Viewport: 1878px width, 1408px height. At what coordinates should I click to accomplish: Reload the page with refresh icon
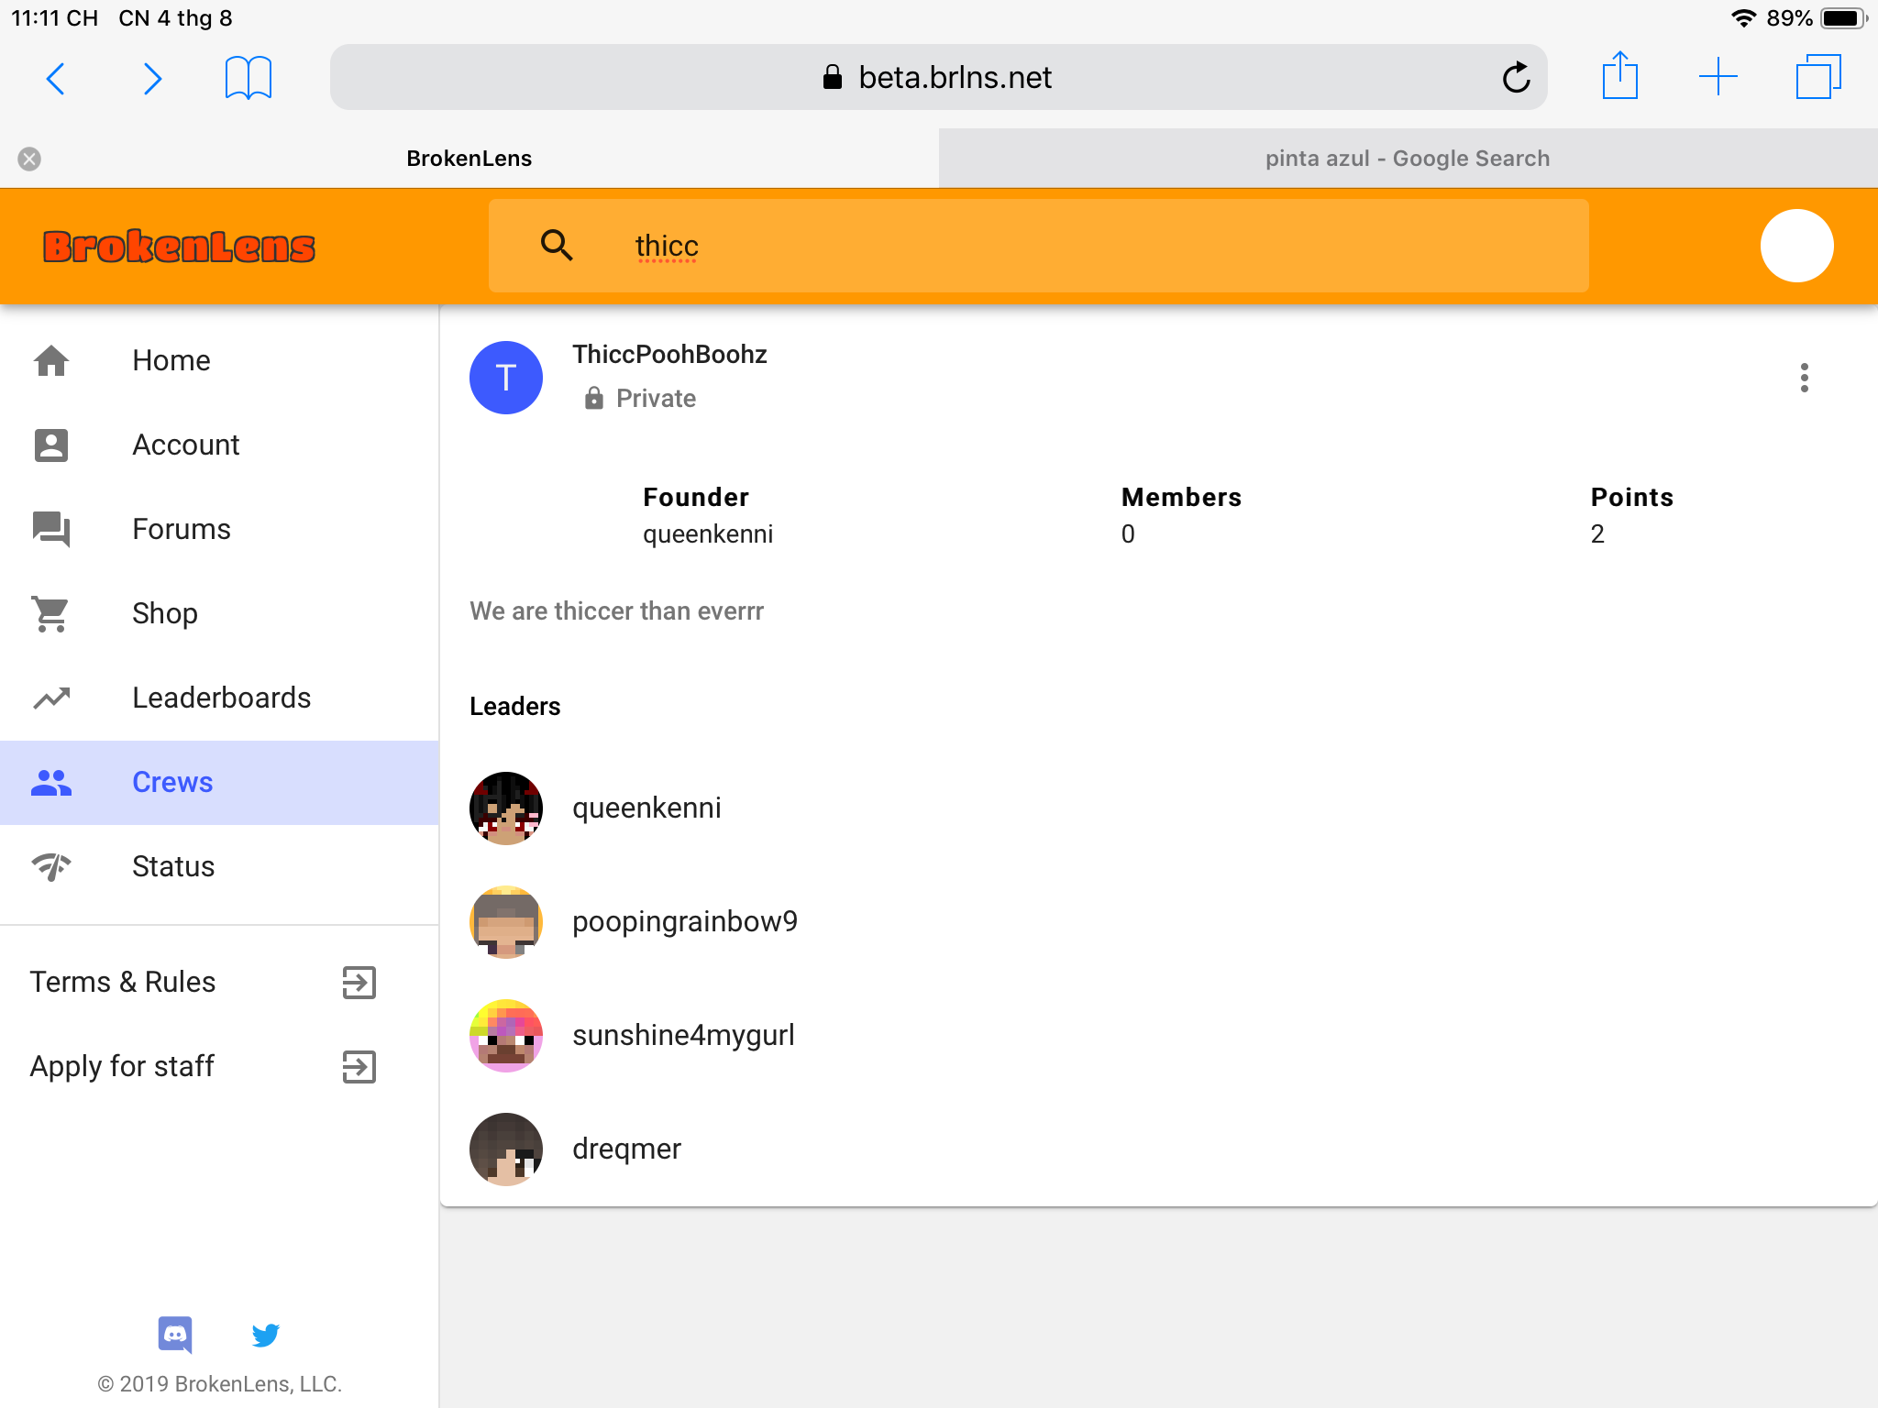pos(1516,77)
